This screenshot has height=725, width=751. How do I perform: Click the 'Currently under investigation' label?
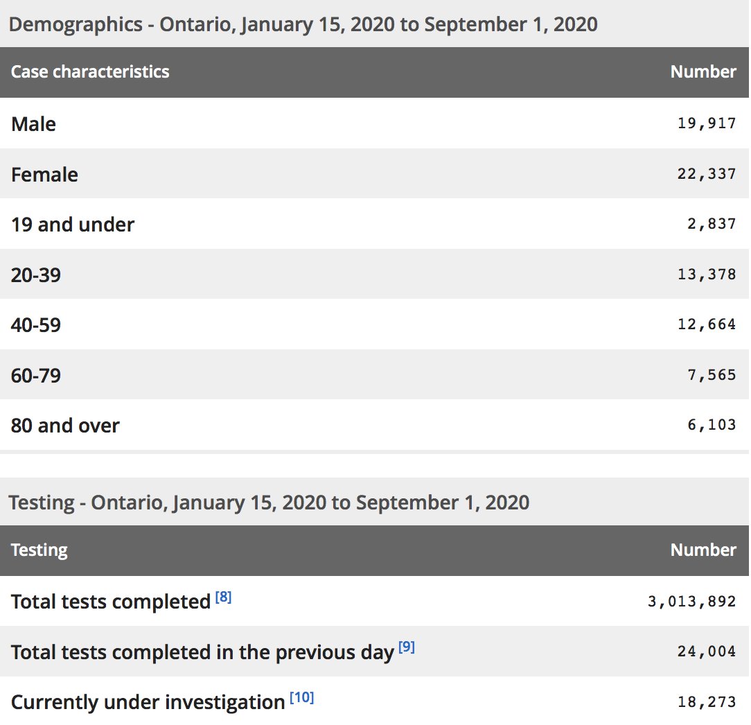pyautogui.click(x=148, y=703)
